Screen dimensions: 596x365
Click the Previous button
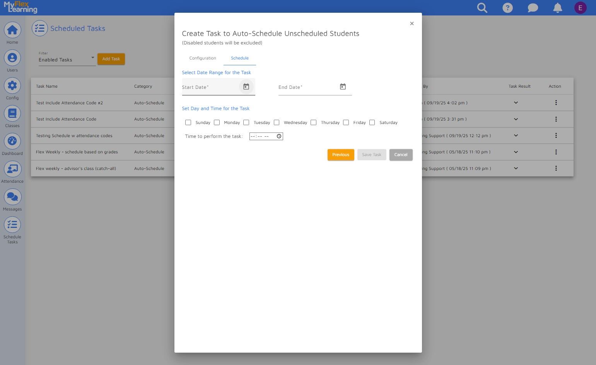click(x=341, y=154)
